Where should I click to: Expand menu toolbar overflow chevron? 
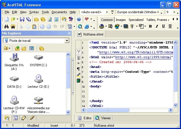112,12
